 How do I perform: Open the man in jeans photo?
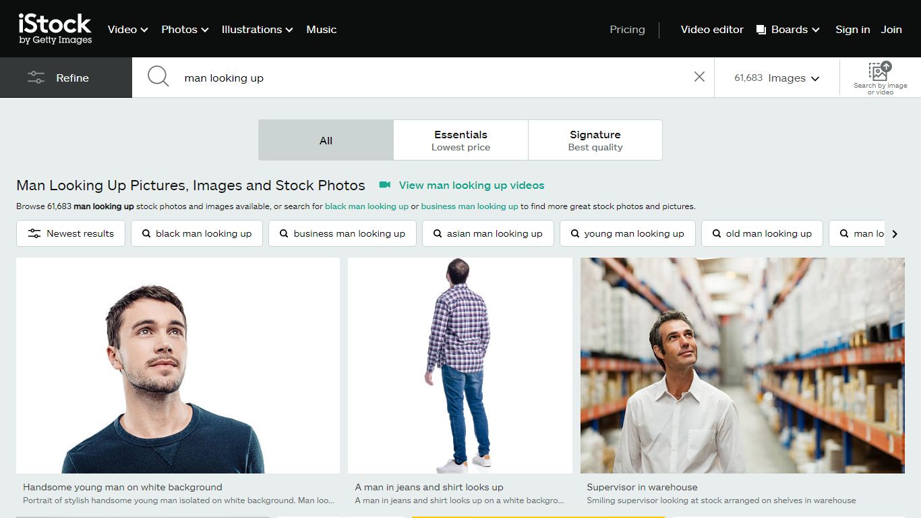[x=460, y=365]
